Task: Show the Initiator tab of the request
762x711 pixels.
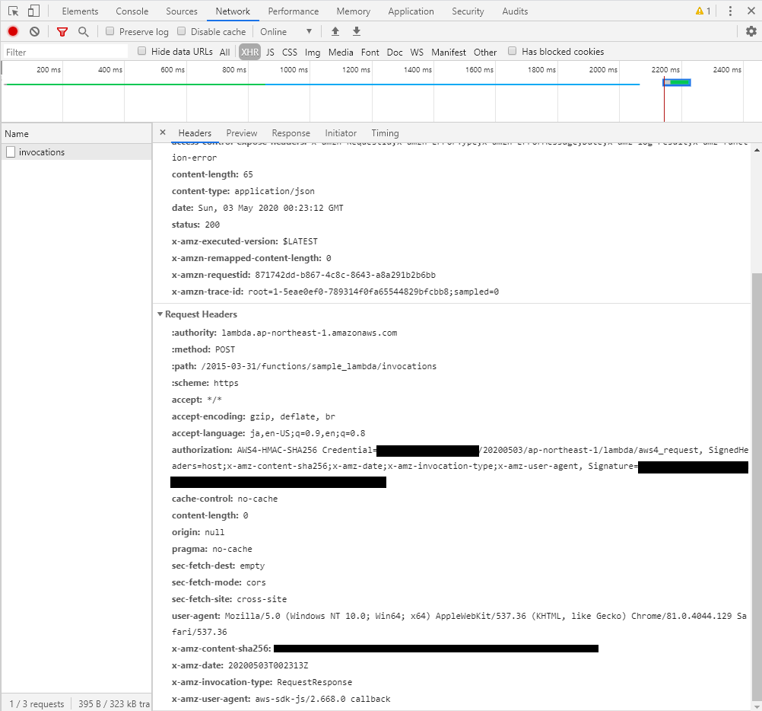Action: coord(341,133)
